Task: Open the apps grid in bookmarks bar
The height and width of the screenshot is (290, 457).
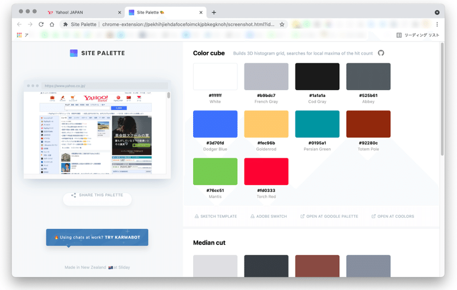Action: 19,35
